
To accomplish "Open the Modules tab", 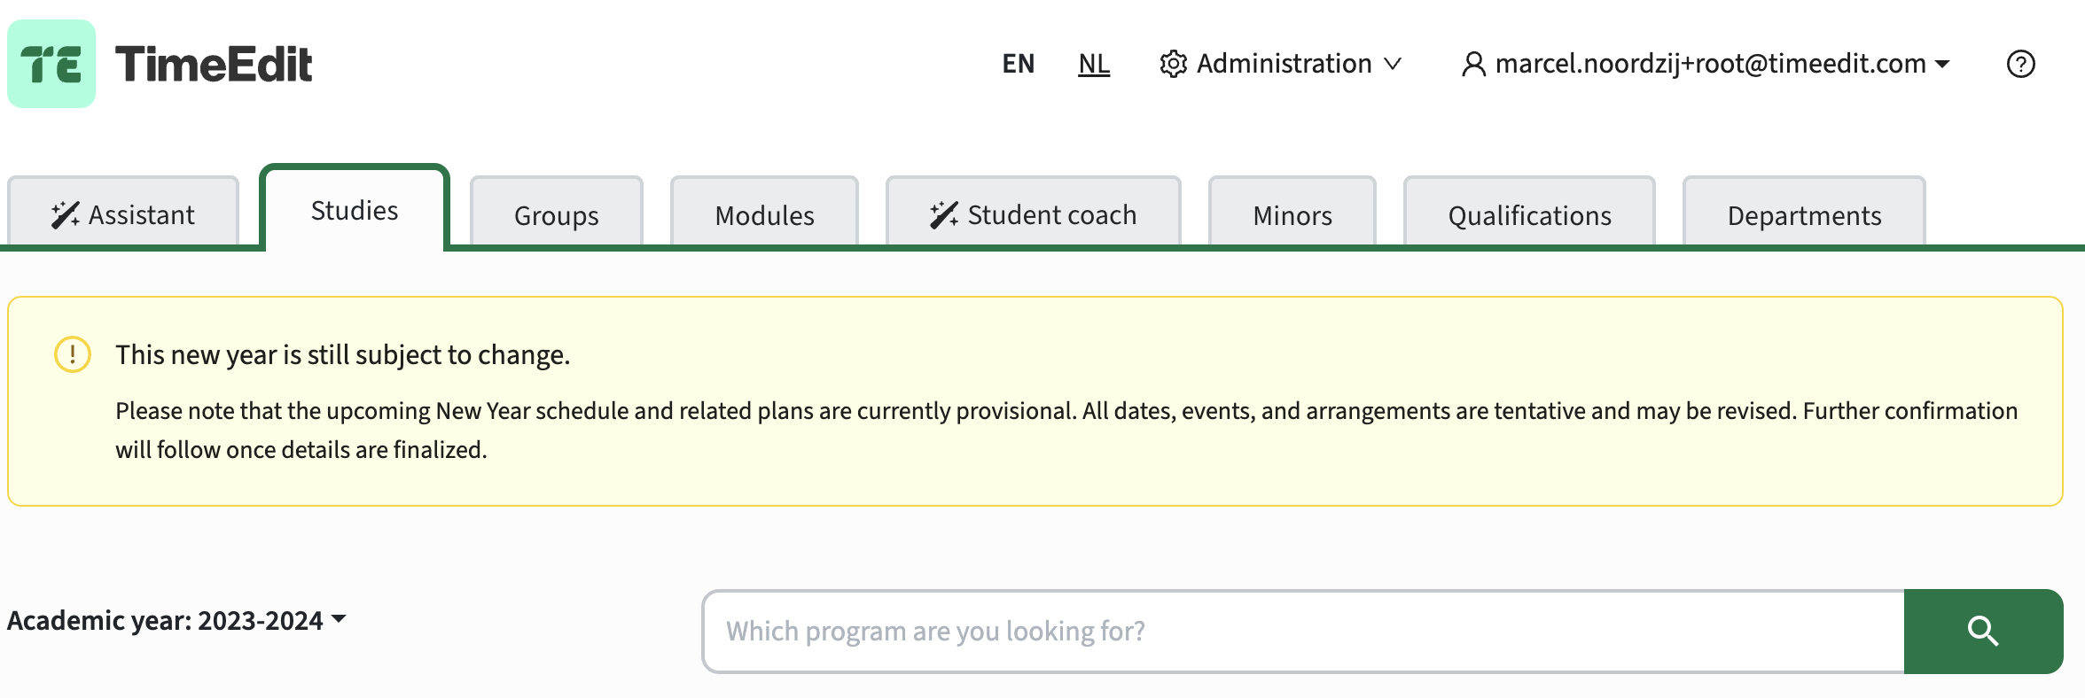I will 764,213.
